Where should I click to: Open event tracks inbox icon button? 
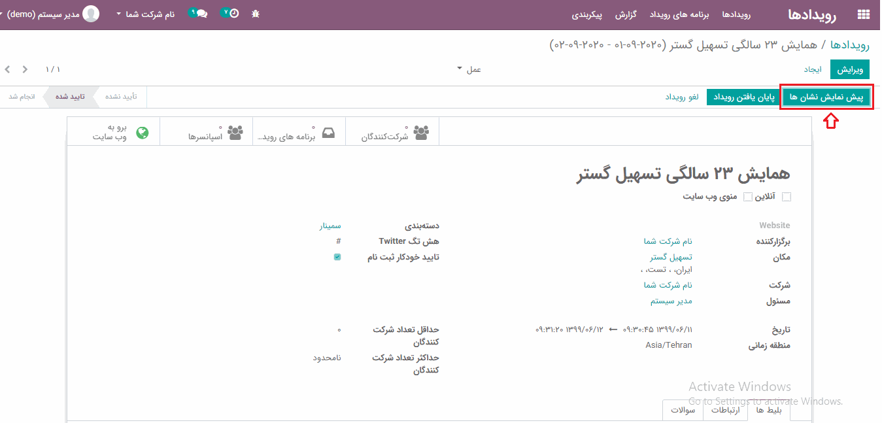(328, 133)
